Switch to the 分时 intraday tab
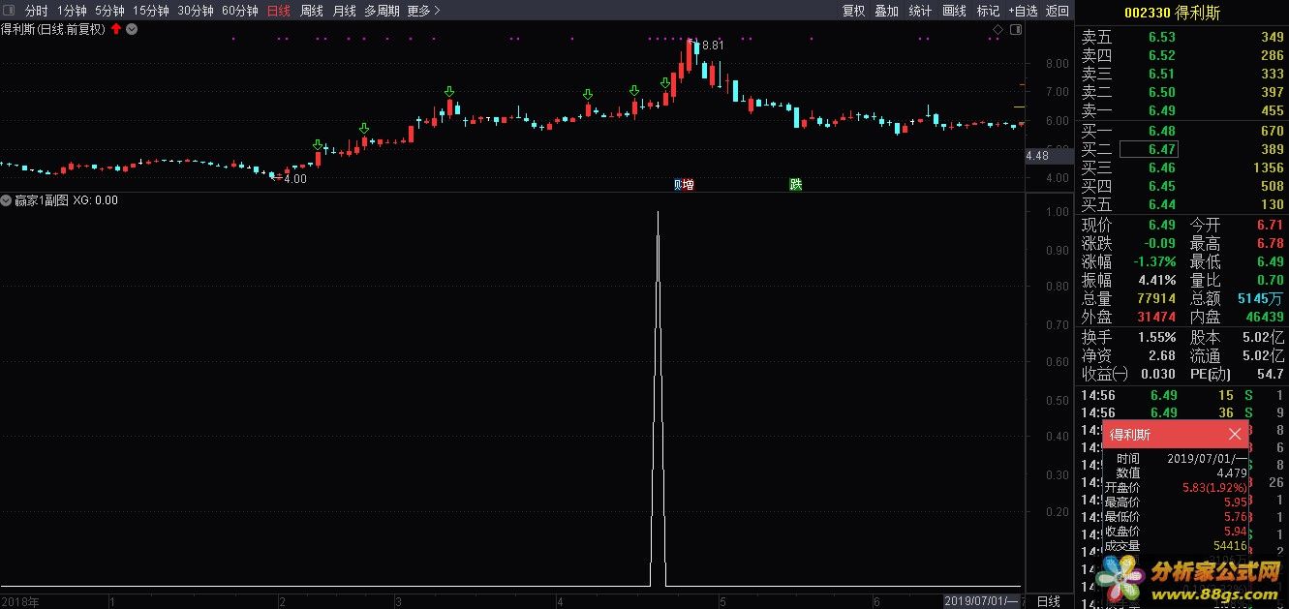 (36, 11)
